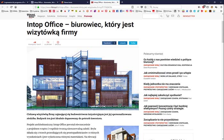
Task: Click the Harvard Business Review logo
Action: click(x=31, y=16)
